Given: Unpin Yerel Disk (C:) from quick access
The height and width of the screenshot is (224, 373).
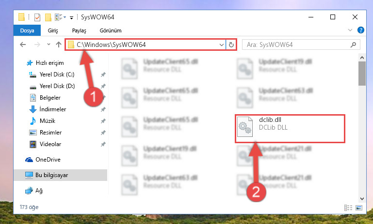Looking at the screenshot, I should click(x=103, y=75).
